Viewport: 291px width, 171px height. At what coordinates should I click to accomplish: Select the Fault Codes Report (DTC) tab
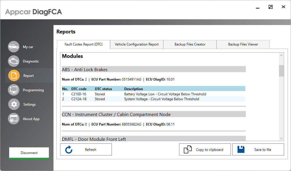[x=84, y=44]
